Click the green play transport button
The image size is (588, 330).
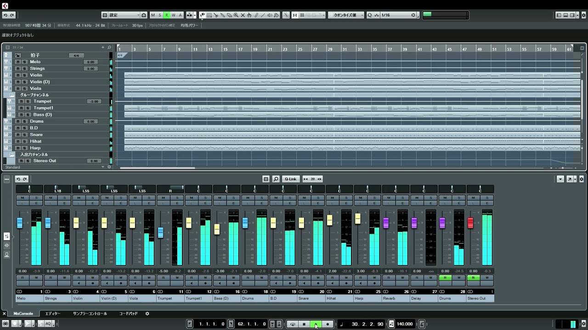click(x=316, y=324)
